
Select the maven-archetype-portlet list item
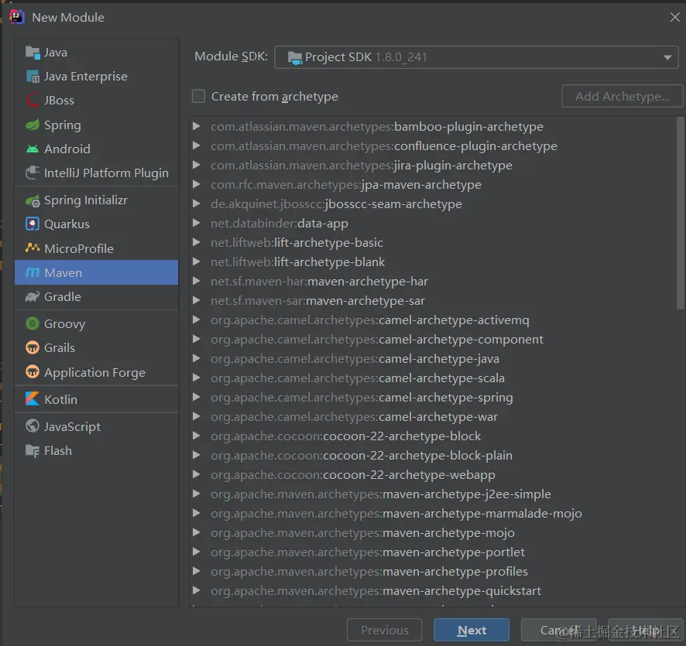click(x=453, y=552)
